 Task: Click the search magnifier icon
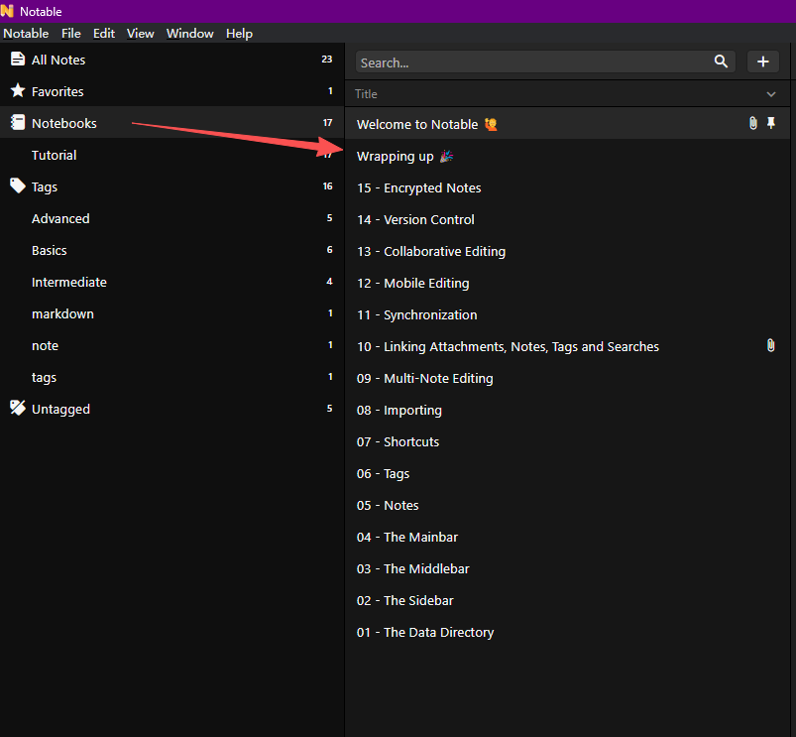pos(721,61)
